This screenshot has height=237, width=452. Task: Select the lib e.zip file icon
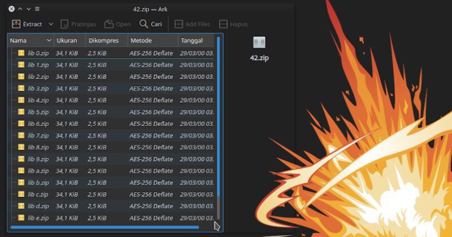coord(21,218)
